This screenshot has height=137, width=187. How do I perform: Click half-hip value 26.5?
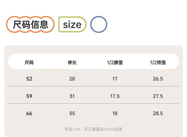click(x=158, y=79)
